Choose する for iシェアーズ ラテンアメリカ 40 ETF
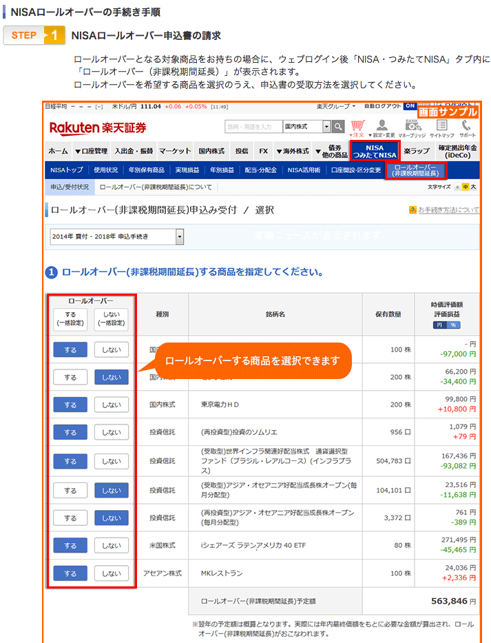Viewport: 491px width, 643px height. click(70, 545)
